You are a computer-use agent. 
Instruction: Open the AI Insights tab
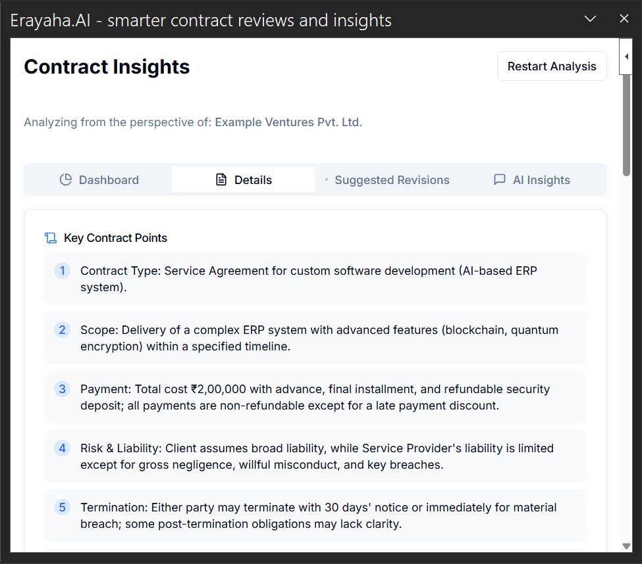[x=531, y=180]
